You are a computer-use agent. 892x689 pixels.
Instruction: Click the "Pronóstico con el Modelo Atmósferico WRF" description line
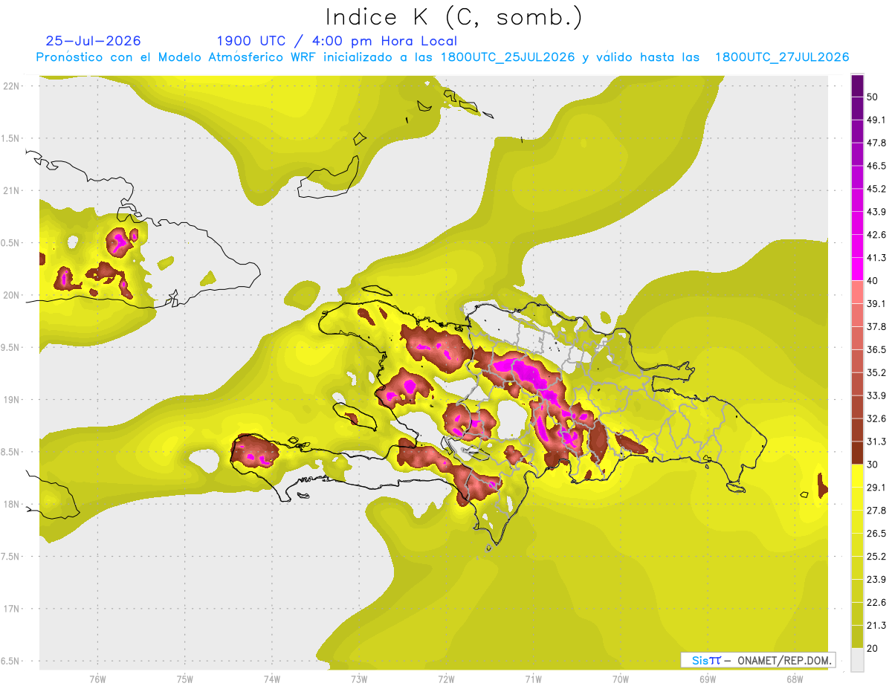(x=442, y=57)
